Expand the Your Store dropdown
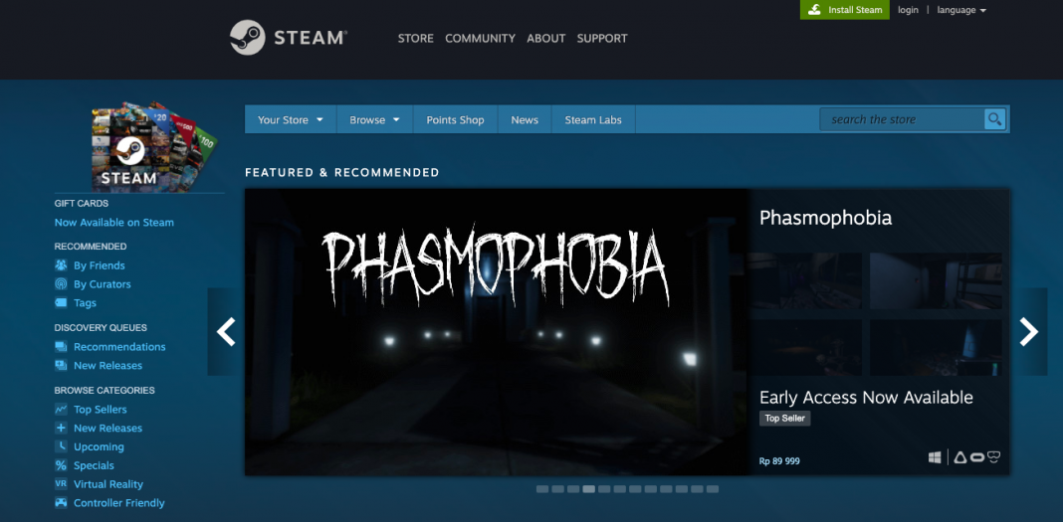Screen dimensions: 1063x522 (291, 120)
